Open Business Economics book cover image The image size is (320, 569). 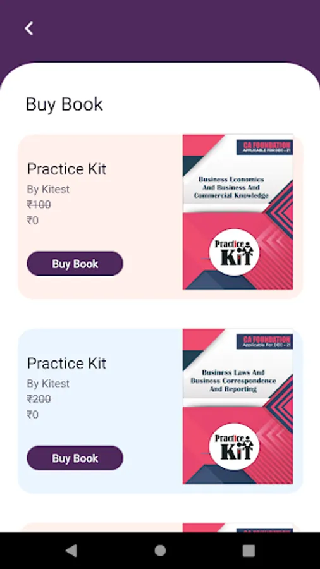click(238, 212)
